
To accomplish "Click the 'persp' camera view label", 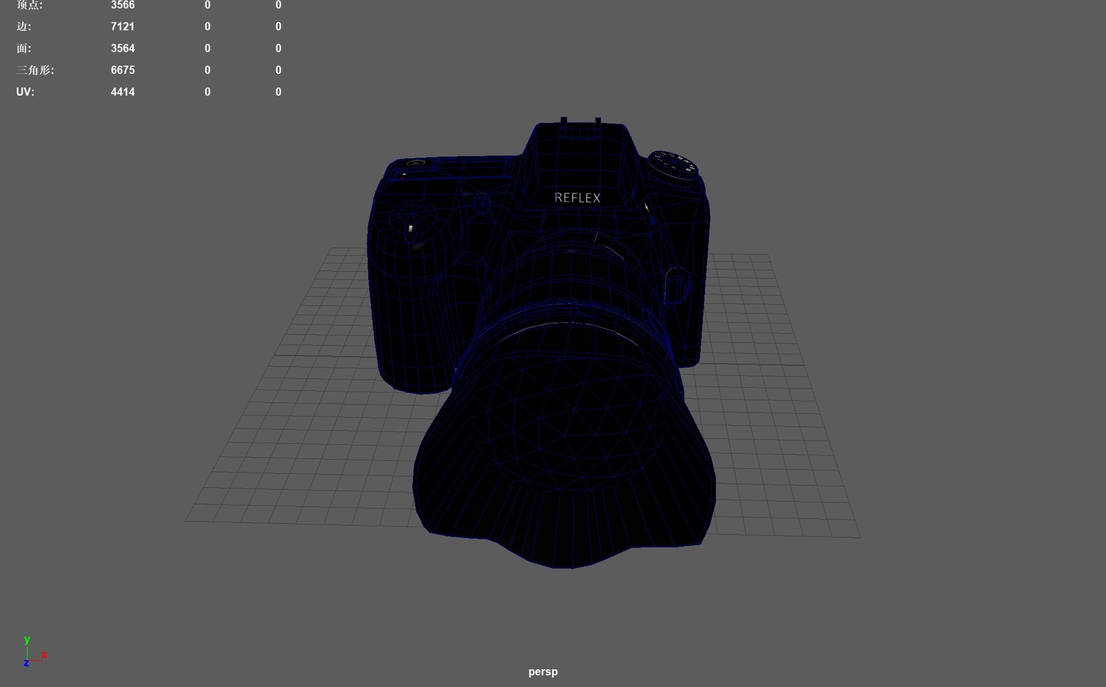I will (x=543, y=672).
